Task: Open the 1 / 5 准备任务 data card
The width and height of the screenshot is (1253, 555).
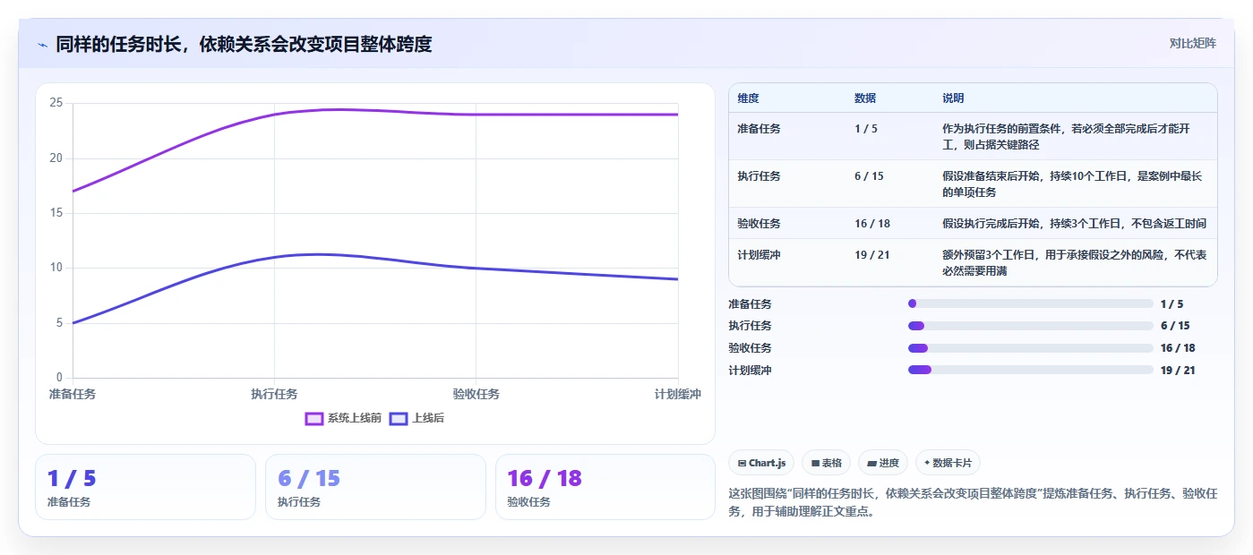Action: click(145, 487)
